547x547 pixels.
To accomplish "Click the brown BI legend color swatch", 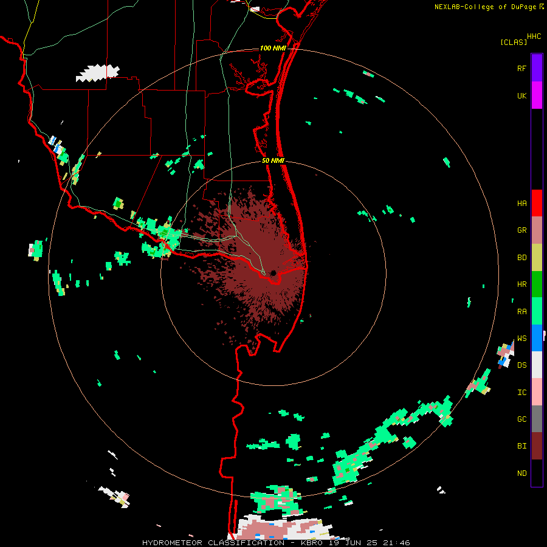I will coord(537,446).
